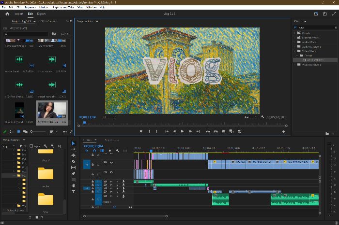Image resolution: width=339 pixels, height=225 pixels.
Task: Open Media Browser location dropdown
Action: tap(9, 146)
